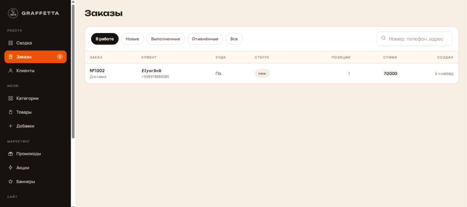Click the orange badge on Заказы

[x=60, y=57]
